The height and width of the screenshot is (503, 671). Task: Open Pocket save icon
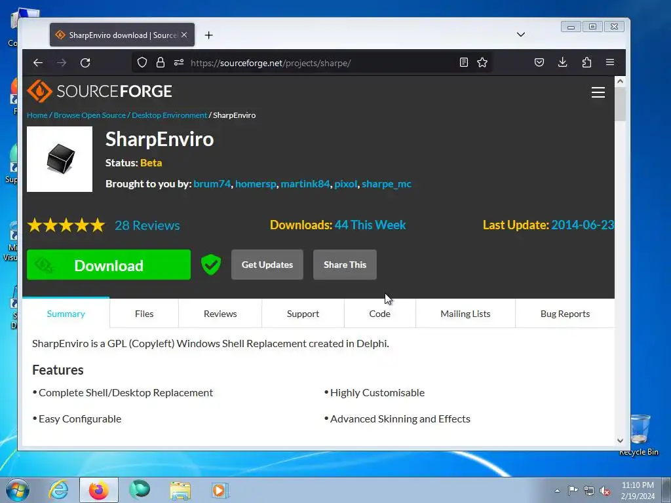(539, 63)
